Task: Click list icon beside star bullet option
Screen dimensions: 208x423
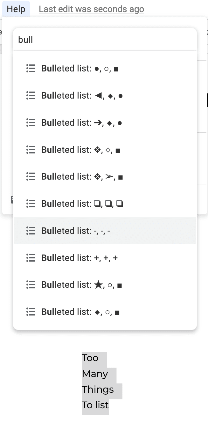Action: [x=31, y=285]
